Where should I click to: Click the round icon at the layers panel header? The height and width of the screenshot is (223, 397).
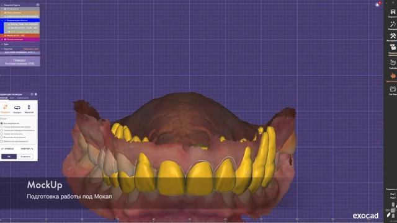[x=38, y=5]
